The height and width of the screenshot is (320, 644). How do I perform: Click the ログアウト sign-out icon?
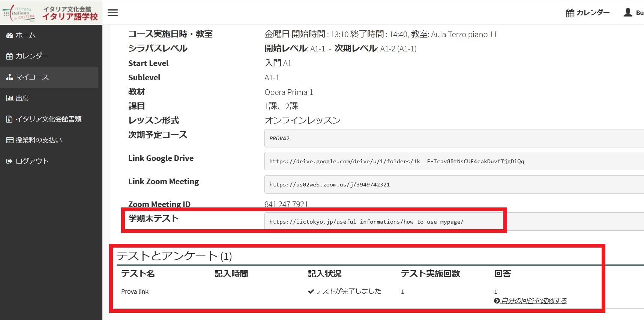tap(9, 161)
